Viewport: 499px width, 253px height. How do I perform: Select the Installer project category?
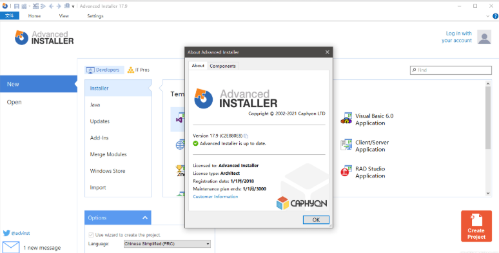tap(118, 88)
